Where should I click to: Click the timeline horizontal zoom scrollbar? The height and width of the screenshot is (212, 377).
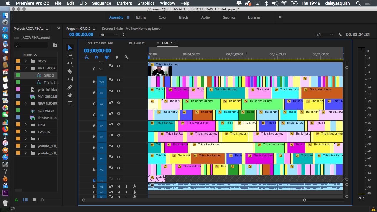click(194, 200)
